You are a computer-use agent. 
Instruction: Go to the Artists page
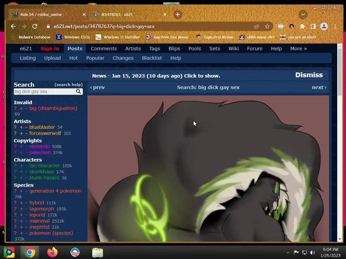click(x=133, y=49)
